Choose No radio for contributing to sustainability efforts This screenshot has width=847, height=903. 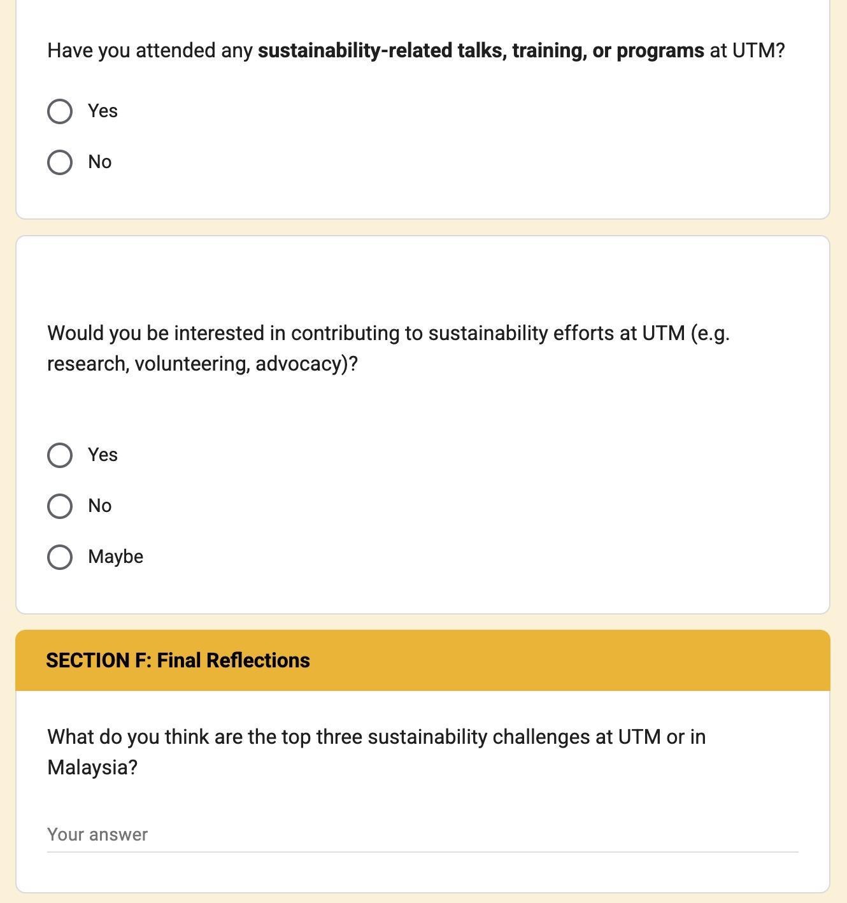(60, 506)
